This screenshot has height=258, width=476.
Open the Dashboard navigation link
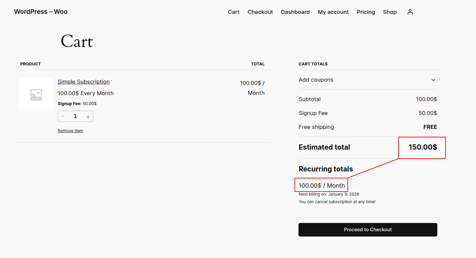pos(295,12)
